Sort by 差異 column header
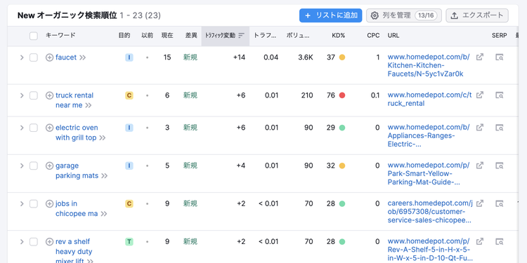 tap(191, 36)
